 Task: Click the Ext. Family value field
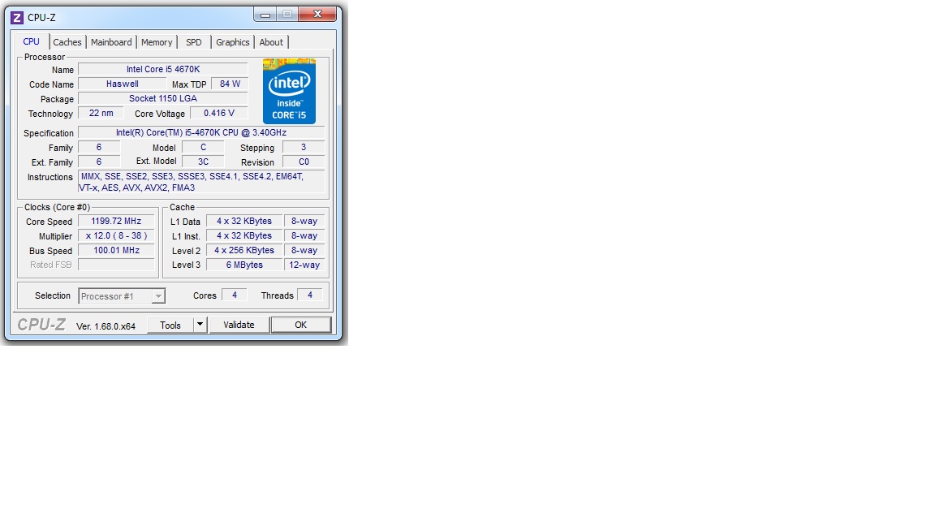[99, 162]
